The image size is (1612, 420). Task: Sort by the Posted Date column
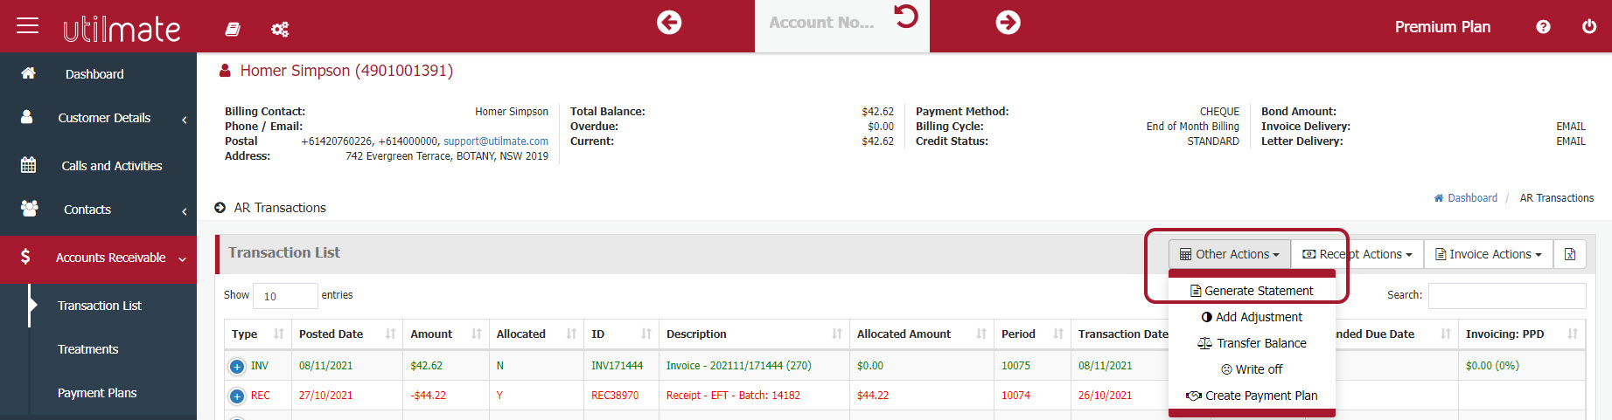pos(347,334)
